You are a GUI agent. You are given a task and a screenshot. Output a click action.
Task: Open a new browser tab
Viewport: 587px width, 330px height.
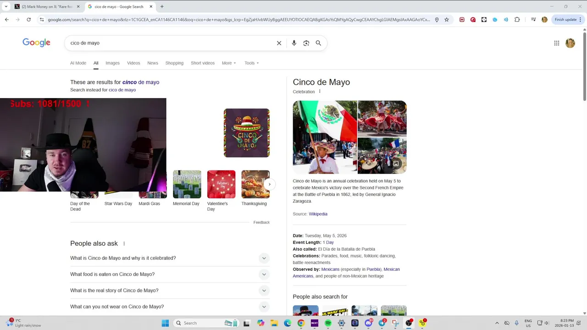coord(162,6)
